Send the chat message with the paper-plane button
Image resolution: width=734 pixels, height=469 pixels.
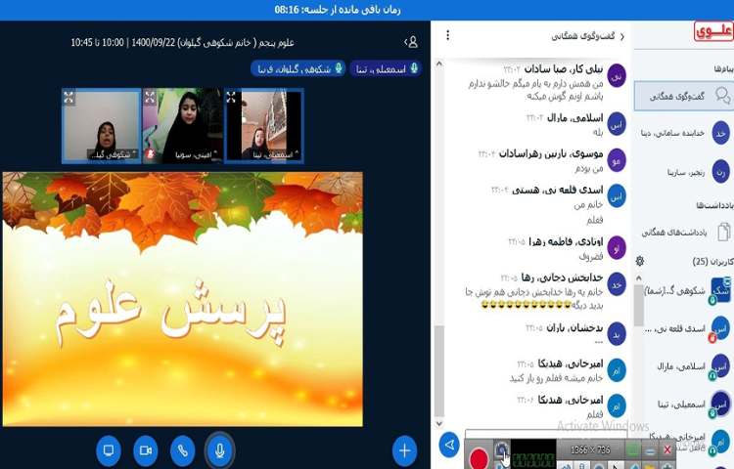point(449,445)
